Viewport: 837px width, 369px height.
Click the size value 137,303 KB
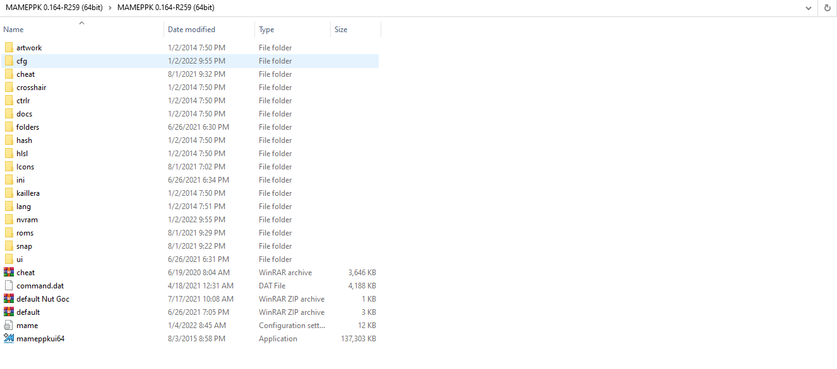(x=358, y=339)
